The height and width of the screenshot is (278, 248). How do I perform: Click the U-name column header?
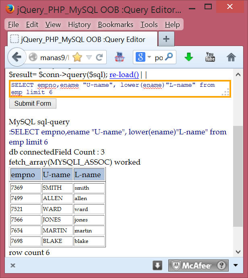(57, 175)
